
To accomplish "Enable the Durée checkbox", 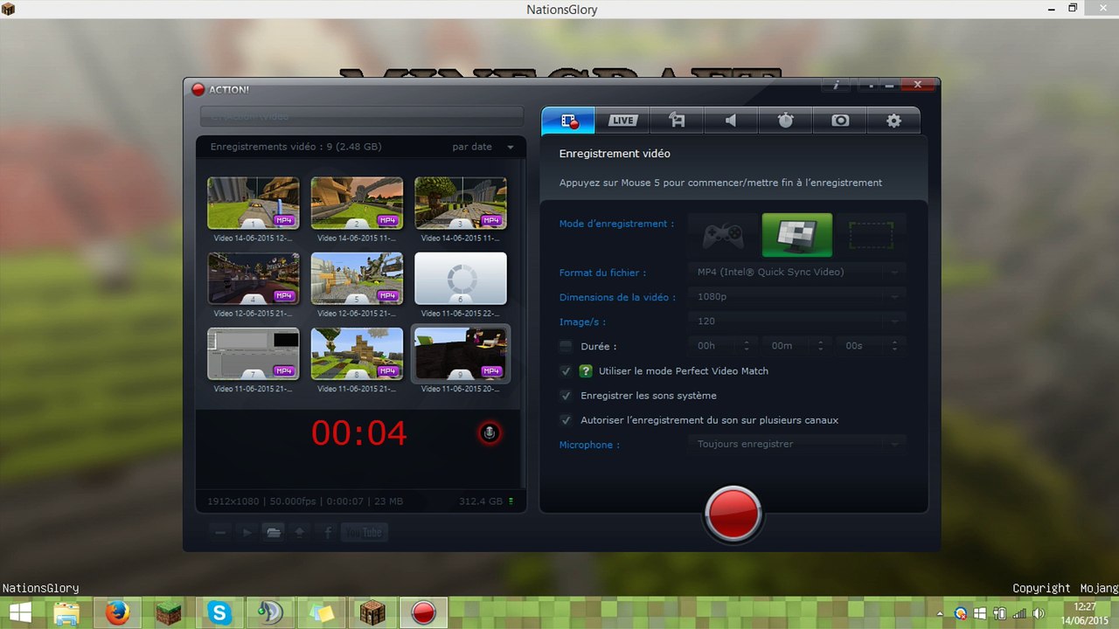I will pos(566,346).
